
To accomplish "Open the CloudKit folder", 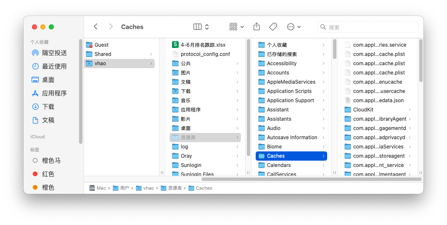I will (x=363, y=110).
